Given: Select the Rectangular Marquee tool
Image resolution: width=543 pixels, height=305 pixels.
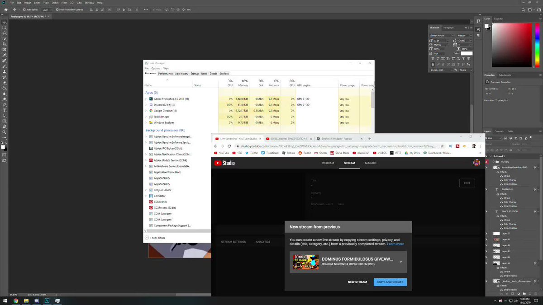Looking at the screenshot, I should click(x=4, y=27).
